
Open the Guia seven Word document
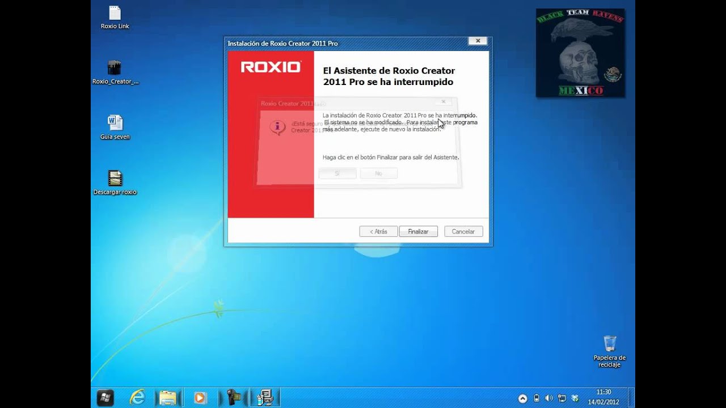pos(115,127)
